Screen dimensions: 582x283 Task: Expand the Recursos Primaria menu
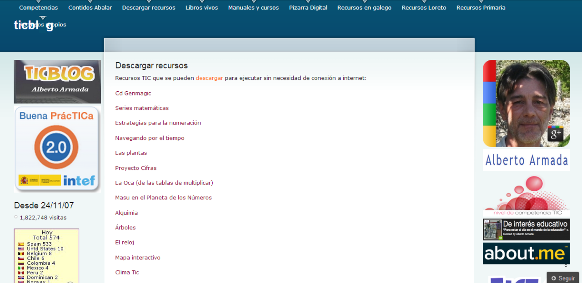tap(481, 8)
